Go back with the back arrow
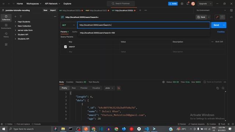This screenshot has width=235, height=132. point(9,4)
